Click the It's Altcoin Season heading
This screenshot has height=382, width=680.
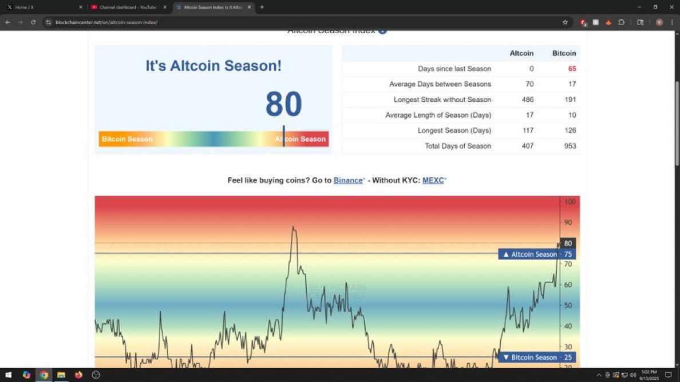tap(214, 66)
